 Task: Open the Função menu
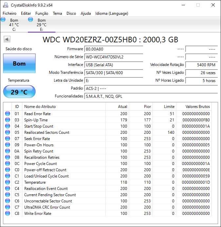pos(42,13)
